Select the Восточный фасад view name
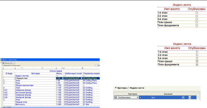Image resolution: width=207 pixels, height=108 pixels. point(23,92)
